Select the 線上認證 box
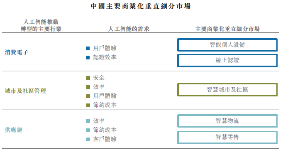Screen dimensions: 283x150 (227, 61)
